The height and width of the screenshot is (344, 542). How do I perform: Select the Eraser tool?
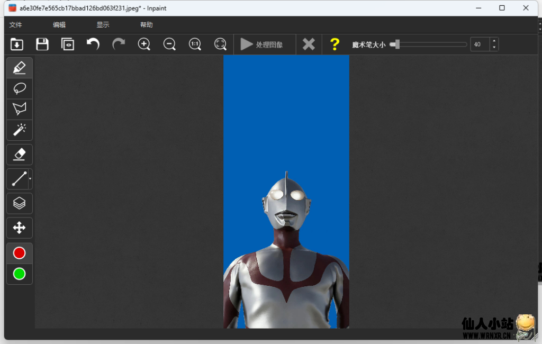pyautogui.click(x=19, y=154)
